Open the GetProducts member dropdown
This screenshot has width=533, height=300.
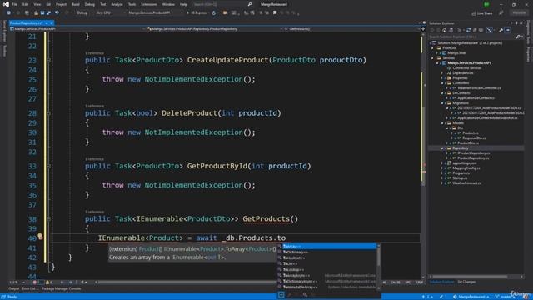351,29
